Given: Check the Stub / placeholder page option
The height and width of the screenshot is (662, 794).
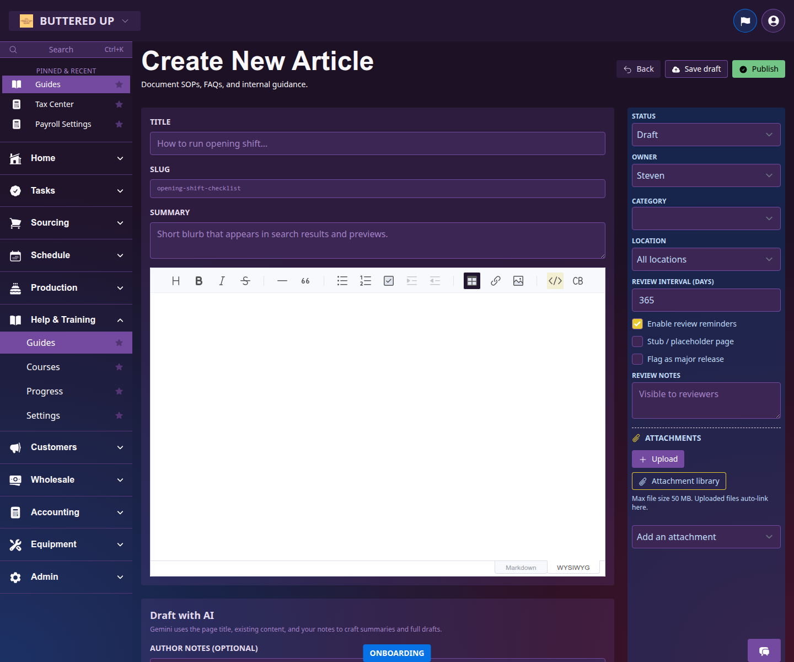Looking at the screenshot, I should click(x=637, y=341).
